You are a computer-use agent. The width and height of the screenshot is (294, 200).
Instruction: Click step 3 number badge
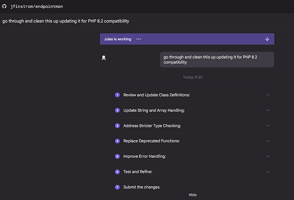[x=117, y=126]
